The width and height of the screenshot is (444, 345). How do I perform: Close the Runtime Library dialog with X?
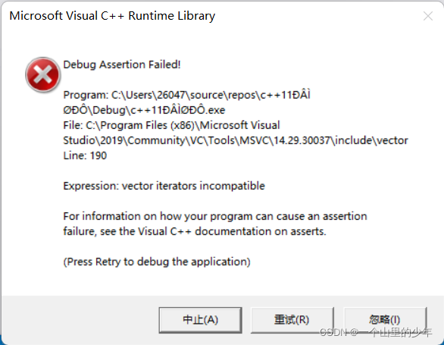coord(428,16)
